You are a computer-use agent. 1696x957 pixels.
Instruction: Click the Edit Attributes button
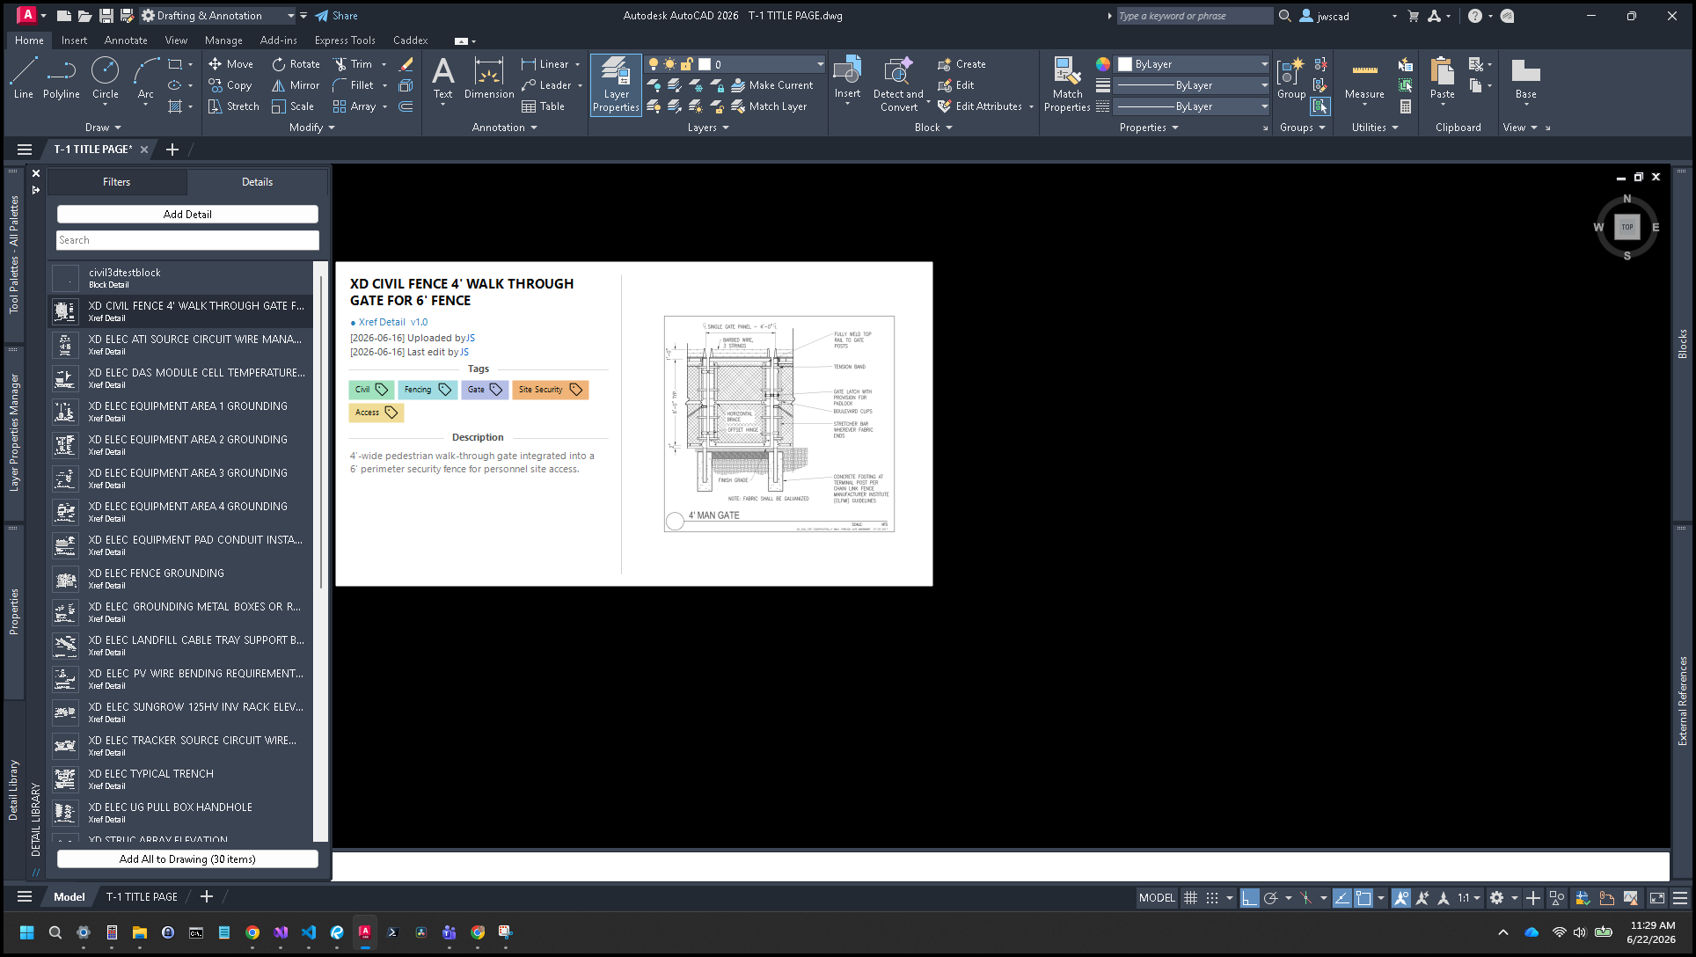(980, 106)
